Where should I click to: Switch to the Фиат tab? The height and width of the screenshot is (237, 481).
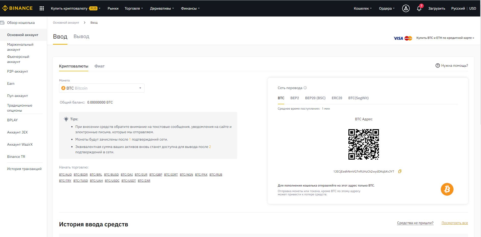100,66
